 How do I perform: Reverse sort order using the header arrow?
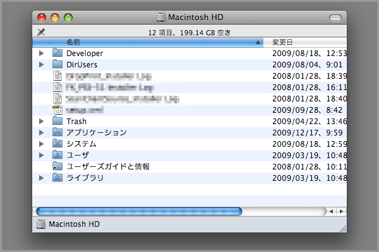pyautogui.click(x=258, y=42)
